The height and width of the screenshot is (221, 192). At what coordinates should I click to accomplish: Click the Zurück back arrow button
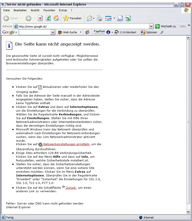point(11,18)
